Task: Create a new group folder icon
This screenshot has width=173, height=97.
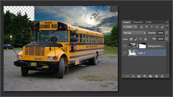Action: coord(151,76)
